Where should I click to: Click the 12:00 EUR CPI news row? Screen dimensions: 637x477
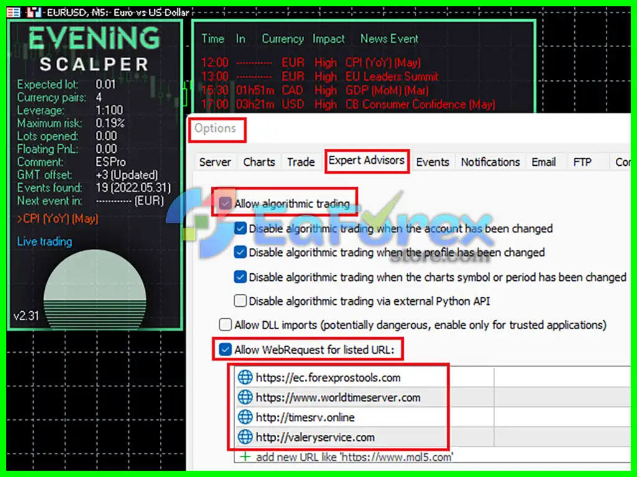[x=311, y=63]
